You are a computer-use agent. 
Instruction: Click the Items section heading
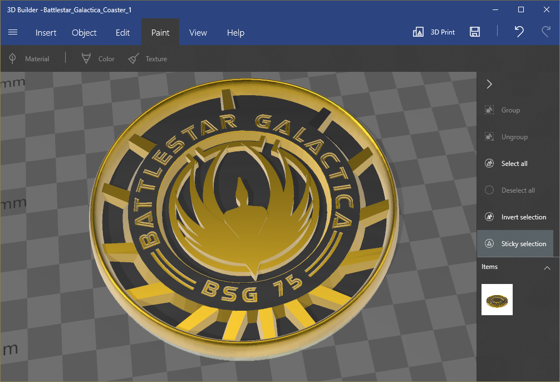coord(489,267)
